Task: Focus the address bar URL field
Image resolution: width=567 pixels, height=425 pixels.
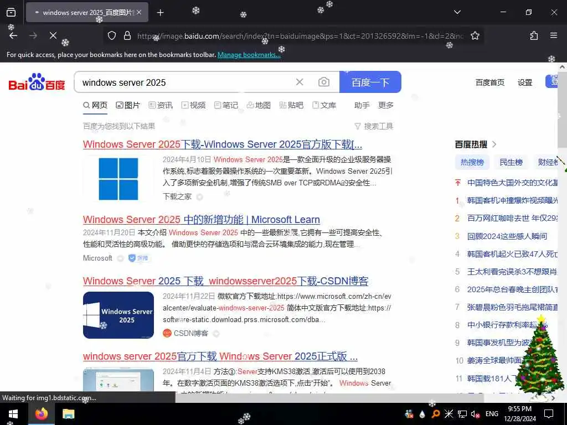Action: point(300,36)
